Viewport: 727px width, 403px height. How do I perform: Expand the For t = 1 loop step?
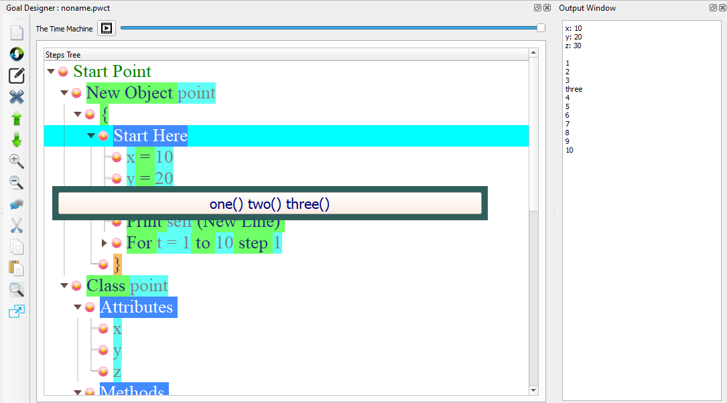tap(105, 243)
